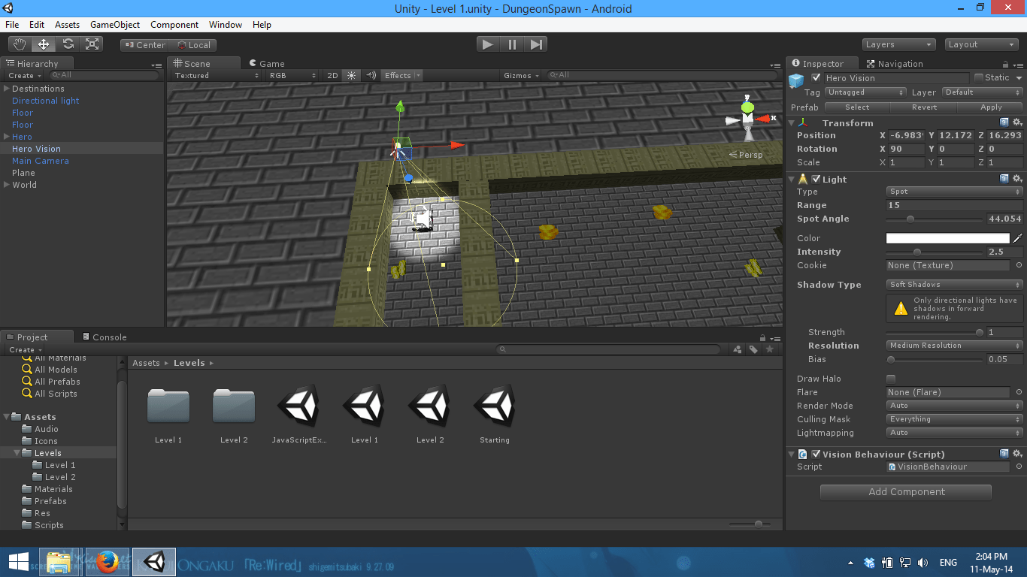Viewport: 1027px width, 577px height.
Task: Disable the Light component checkbox
Action: [x=816, y=179]
